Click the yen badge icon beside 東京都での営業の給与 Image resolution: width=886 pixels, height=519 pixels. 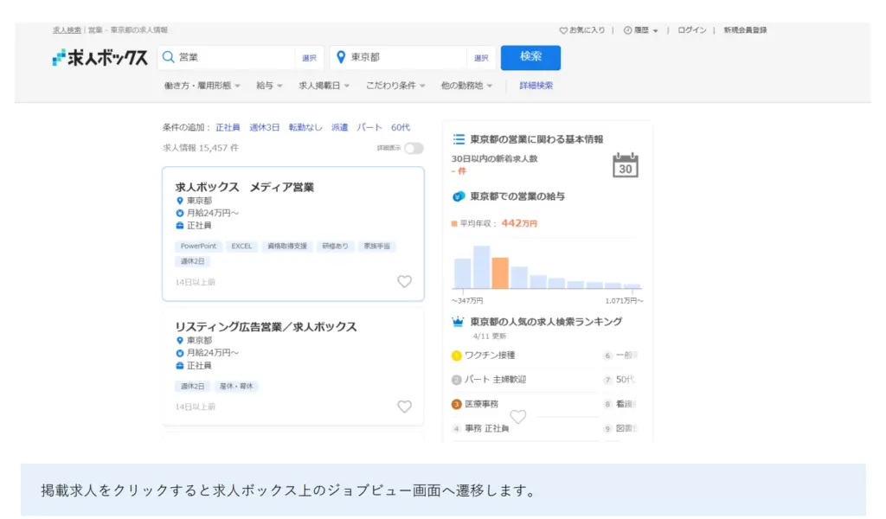click(459, 196)
